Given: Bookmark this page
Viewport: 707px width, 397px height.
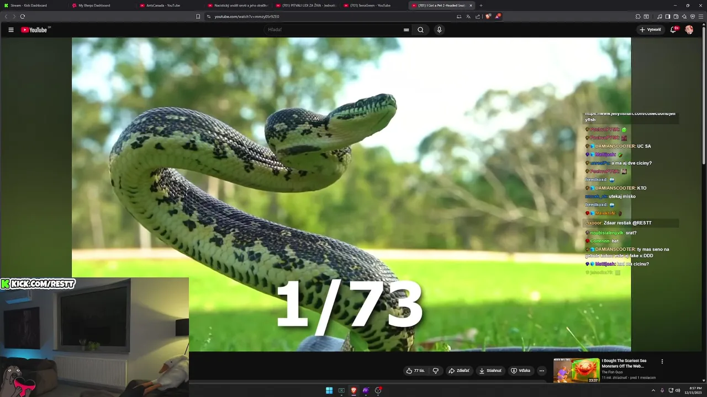Looking at the screenshot, I should pyautogui.click(x=198, y=17).
